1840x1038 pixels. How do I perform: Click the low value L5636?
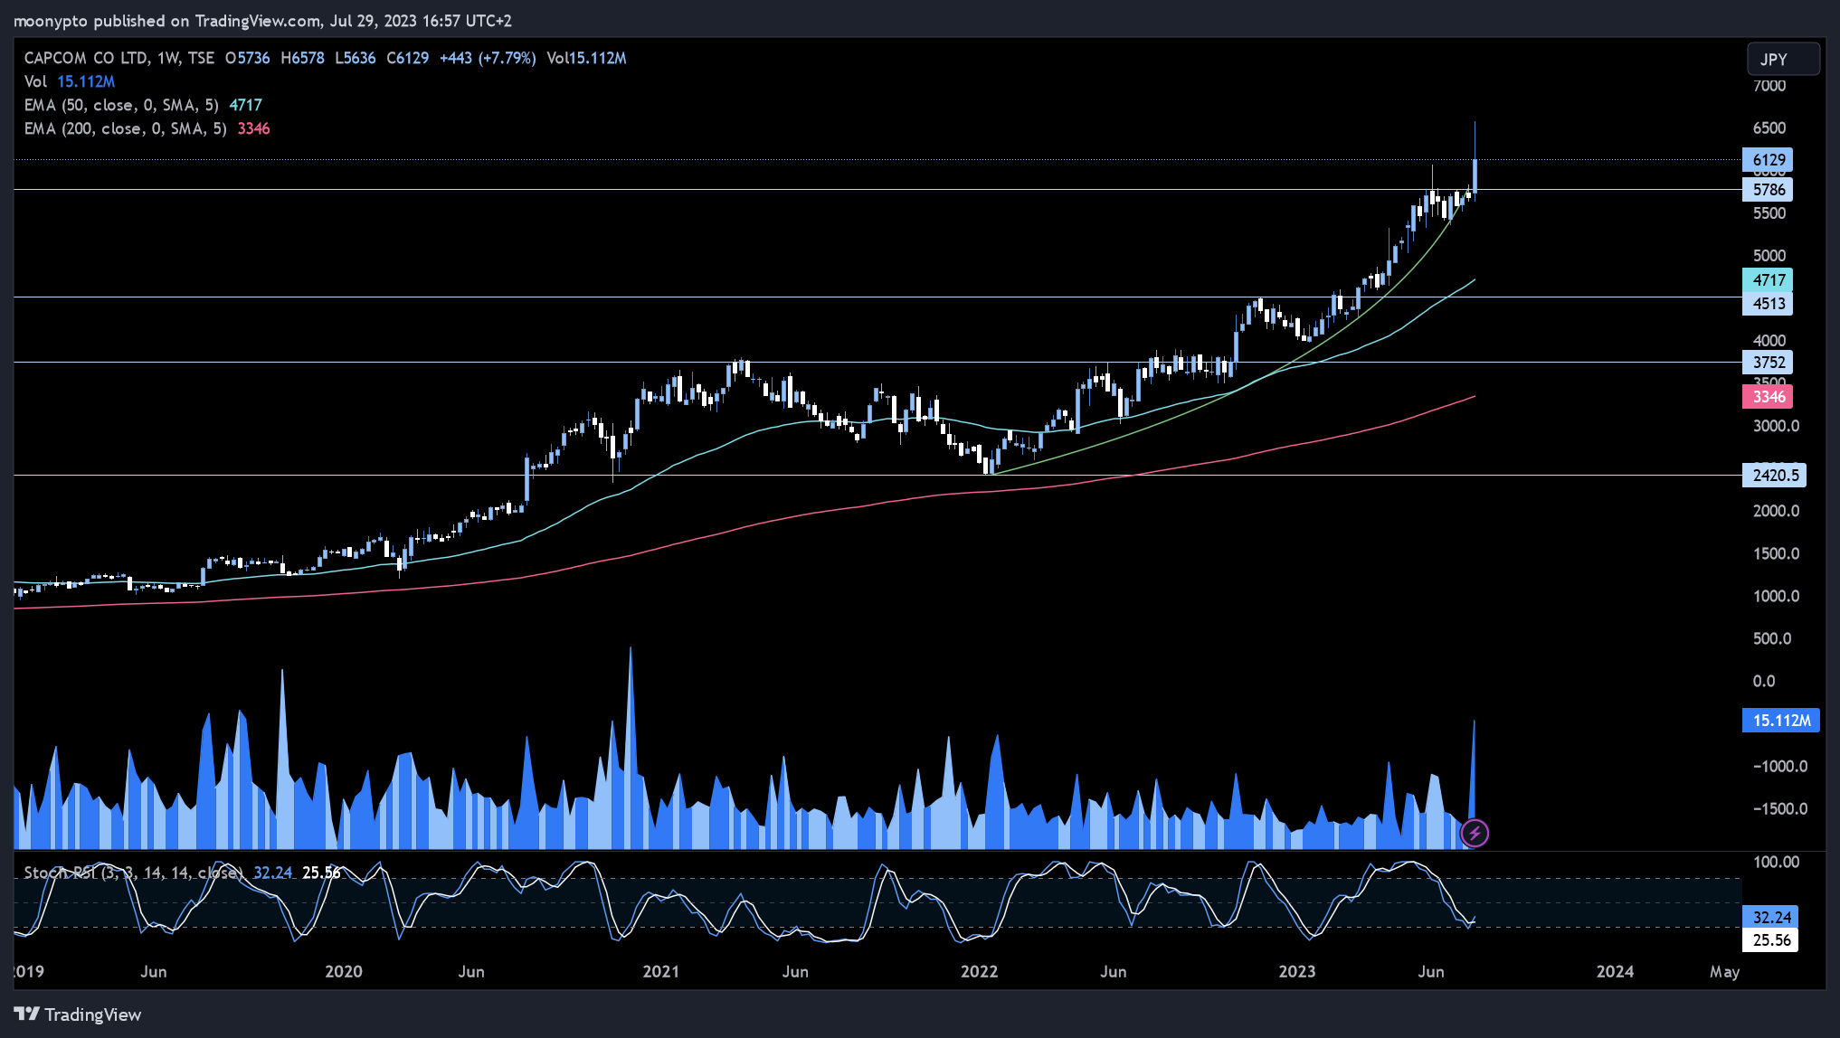pos(355,58)
